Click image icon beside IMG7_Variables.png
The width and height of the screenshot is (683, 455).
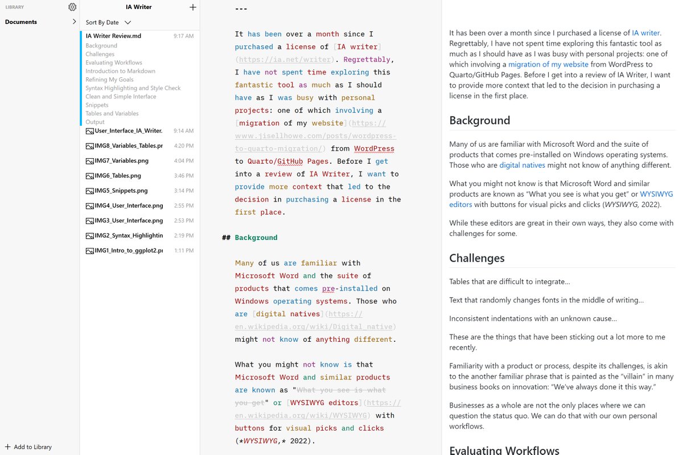[89, 161]
